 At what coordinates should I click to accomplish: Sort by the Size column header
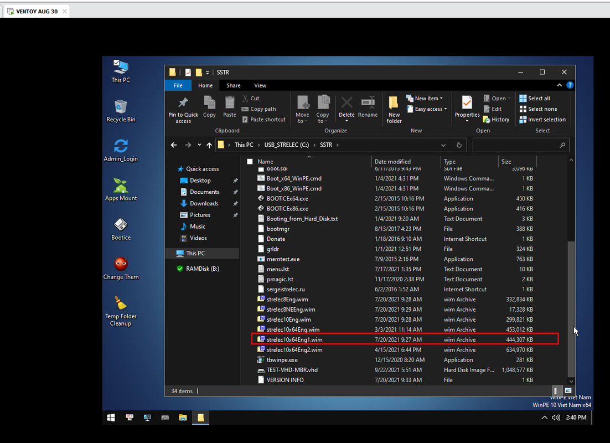pos(517,162)
